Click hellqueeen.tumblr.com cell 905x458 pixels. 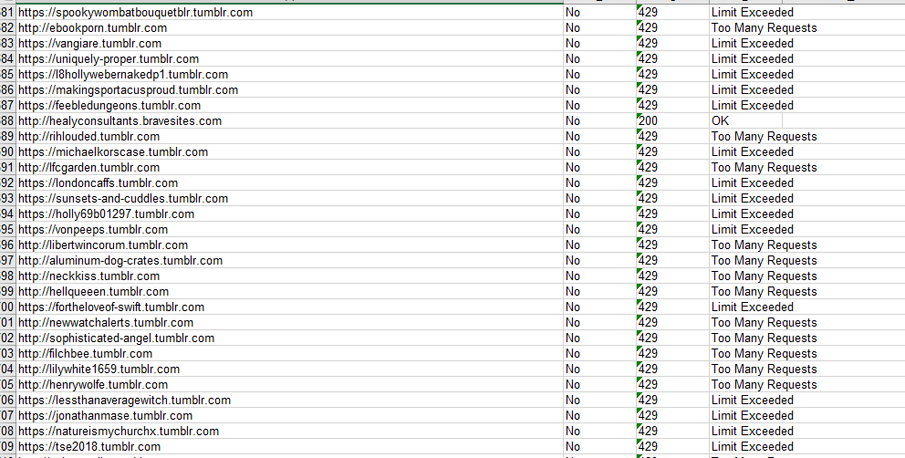[290, 292]
